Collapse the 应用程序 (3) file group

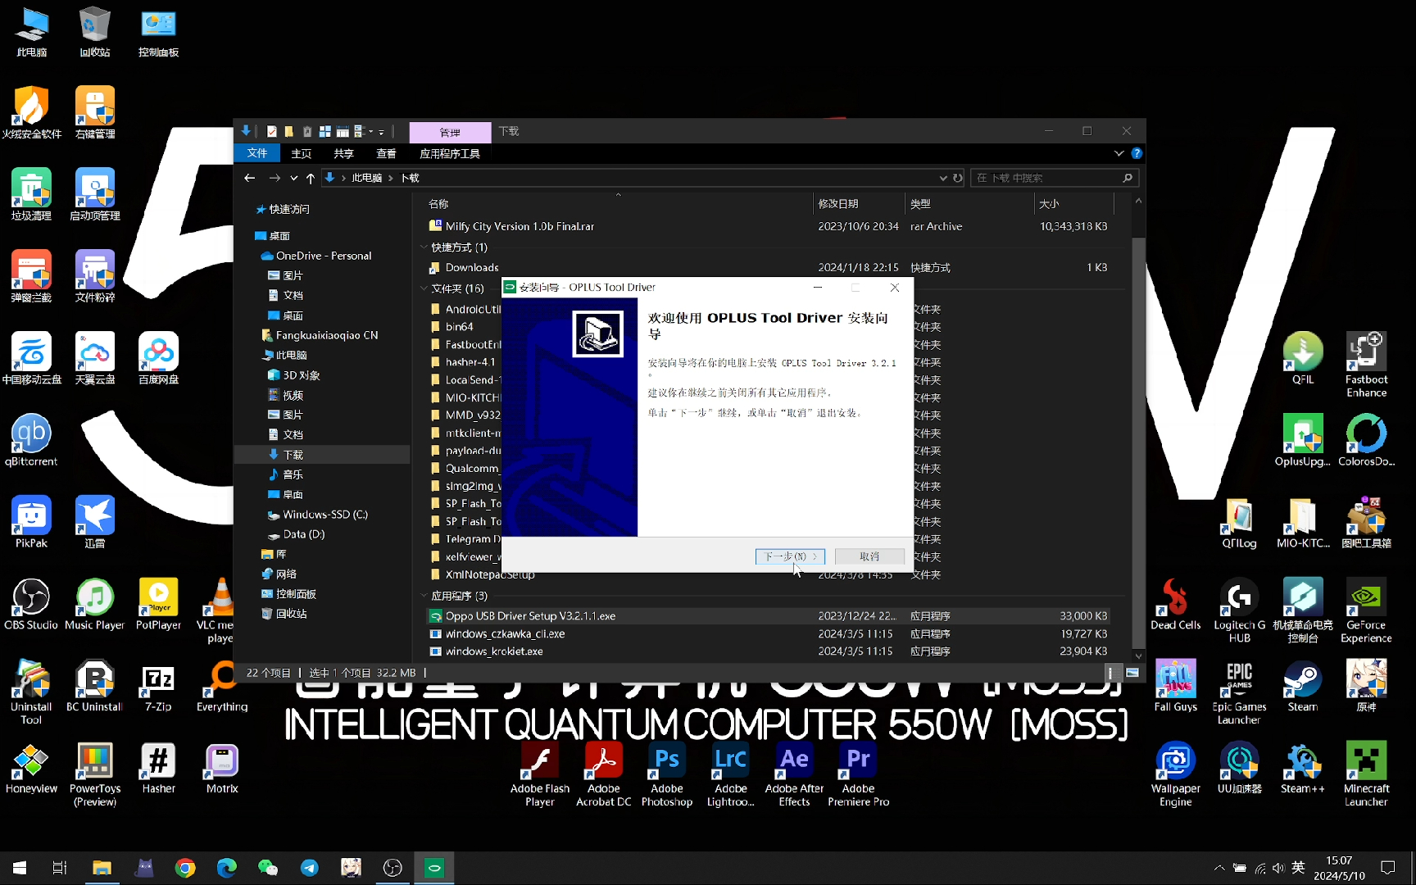[x=424, y=596]
